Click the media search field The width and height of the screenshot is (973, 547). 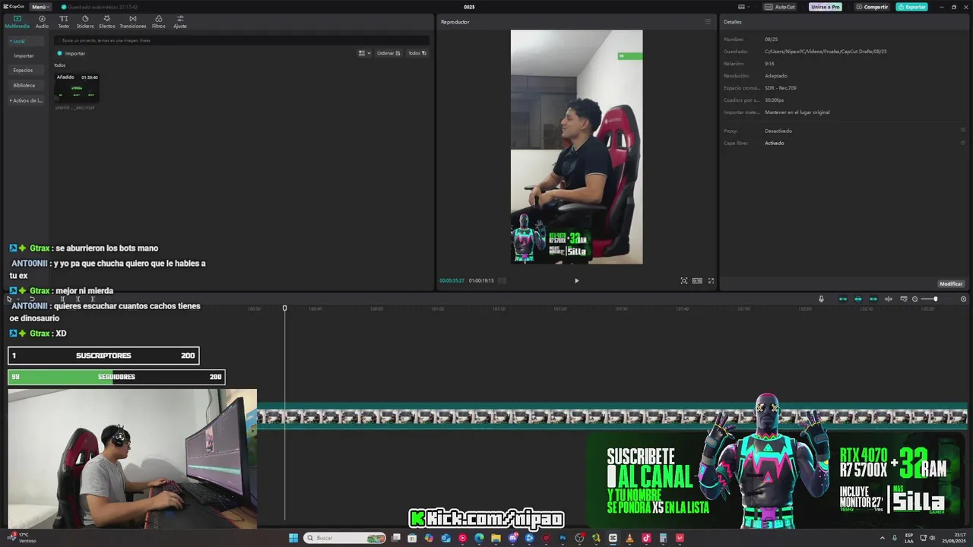click(x=242, y=40)
